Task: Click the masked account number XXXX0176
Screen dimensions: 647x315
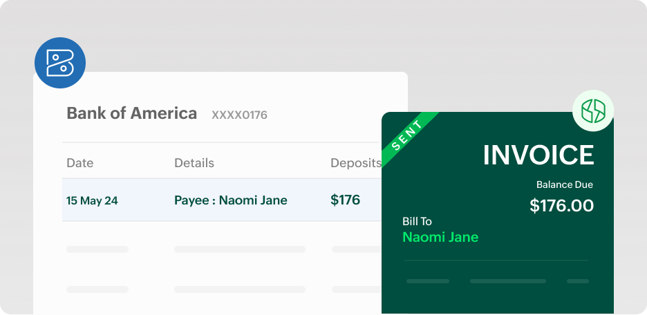Action: click(x=239, y=115)
